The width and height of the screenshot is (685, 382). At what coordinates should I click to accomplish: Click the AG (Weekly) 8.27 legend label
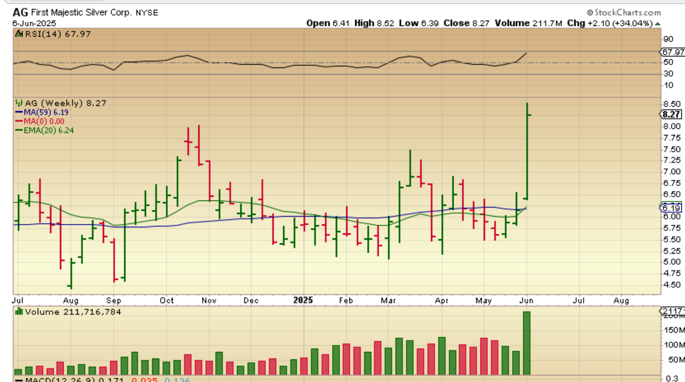(x=65, y=103)
